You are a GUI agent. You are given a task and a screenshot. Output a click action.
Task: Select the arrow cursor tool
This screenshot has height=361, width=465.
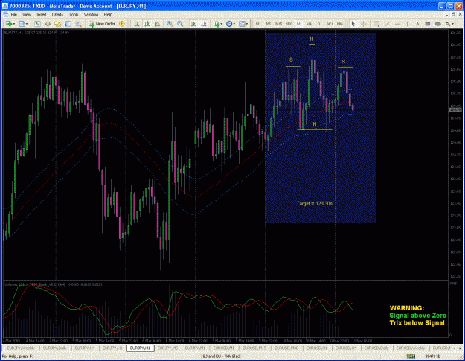tap(353, 24)
